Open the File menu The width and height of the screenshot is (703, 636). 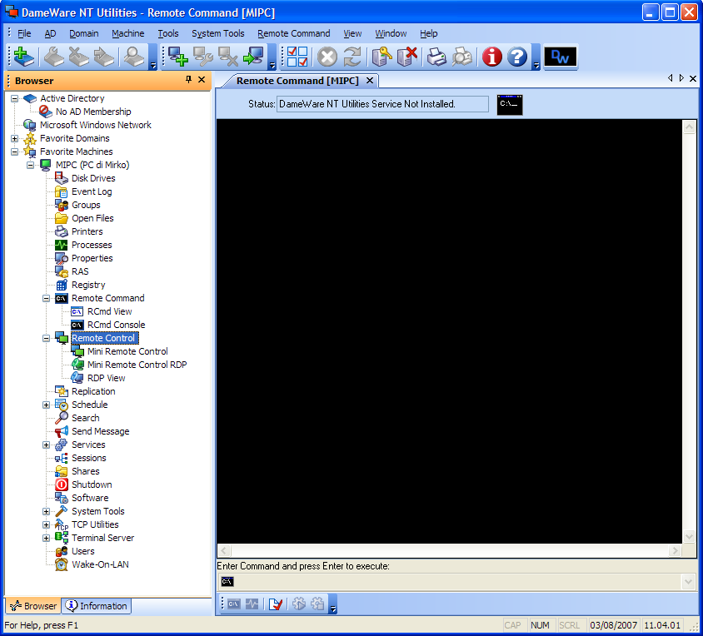pyautogui.click(x=24, y=33)
